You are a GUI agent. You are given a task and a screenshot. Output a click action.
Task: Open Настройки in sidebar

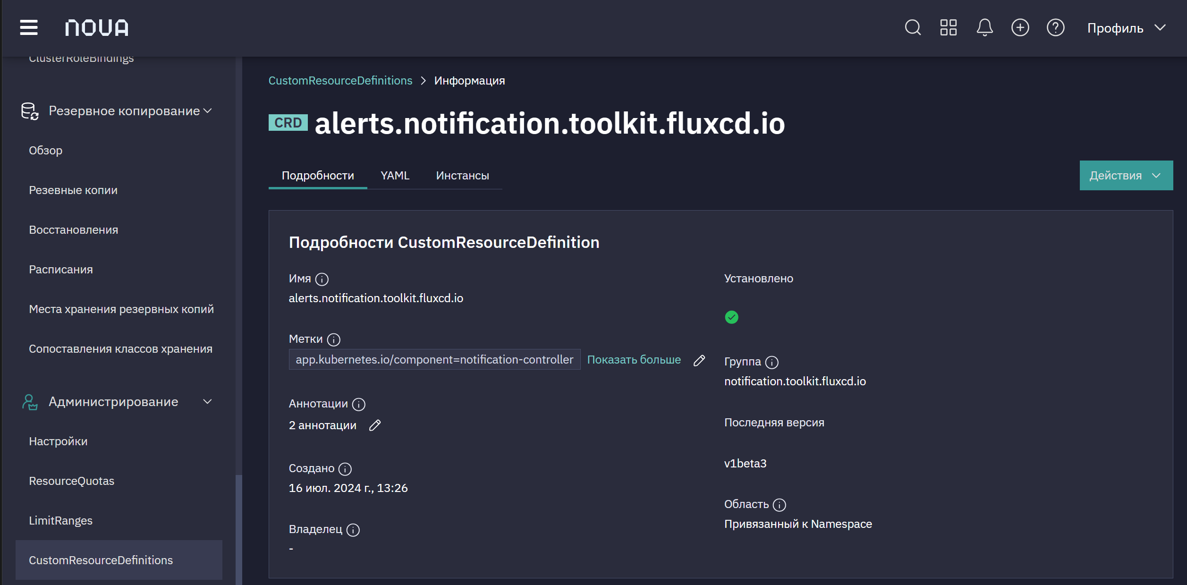58,441
